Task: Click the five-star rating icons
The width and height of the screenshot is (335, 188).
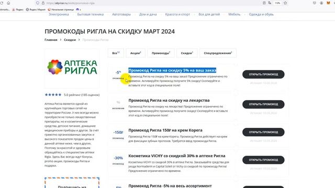Action: tap(53, 95)
